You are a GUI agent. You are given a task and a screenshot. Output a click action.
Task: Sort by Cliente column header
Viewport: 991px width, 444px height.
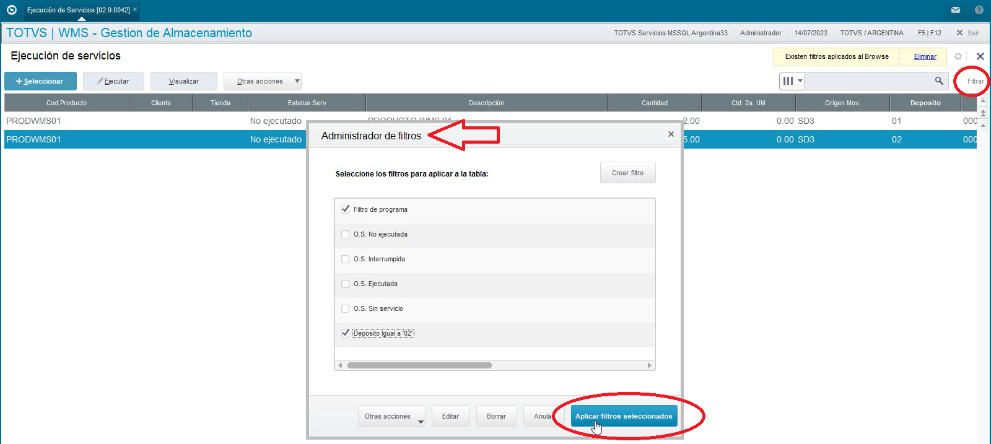(x=161, y=103)
